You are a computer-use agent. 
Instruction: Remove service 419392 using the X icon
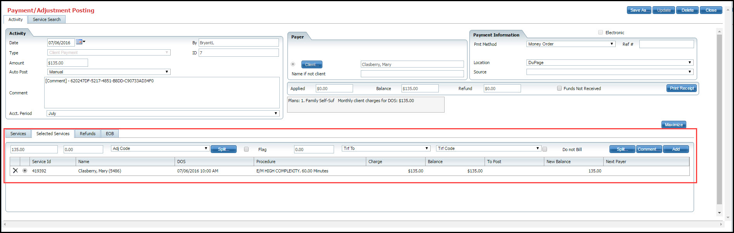click(16, 170)
